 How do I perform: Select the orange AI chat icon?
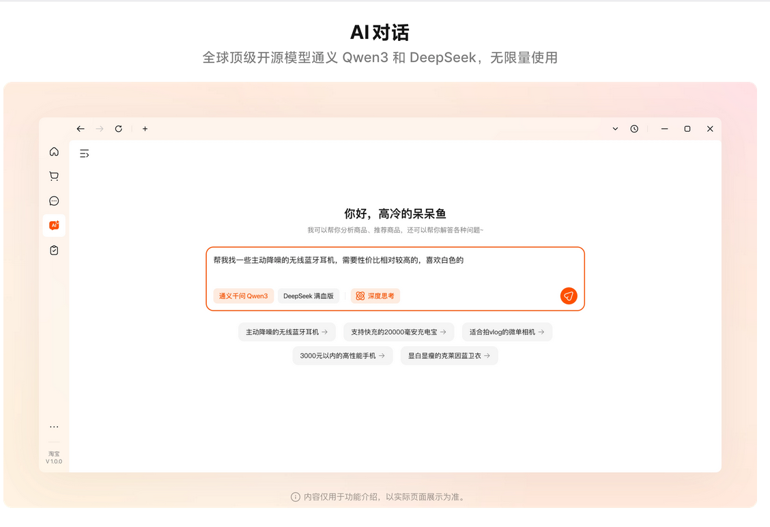click(54, 225)
